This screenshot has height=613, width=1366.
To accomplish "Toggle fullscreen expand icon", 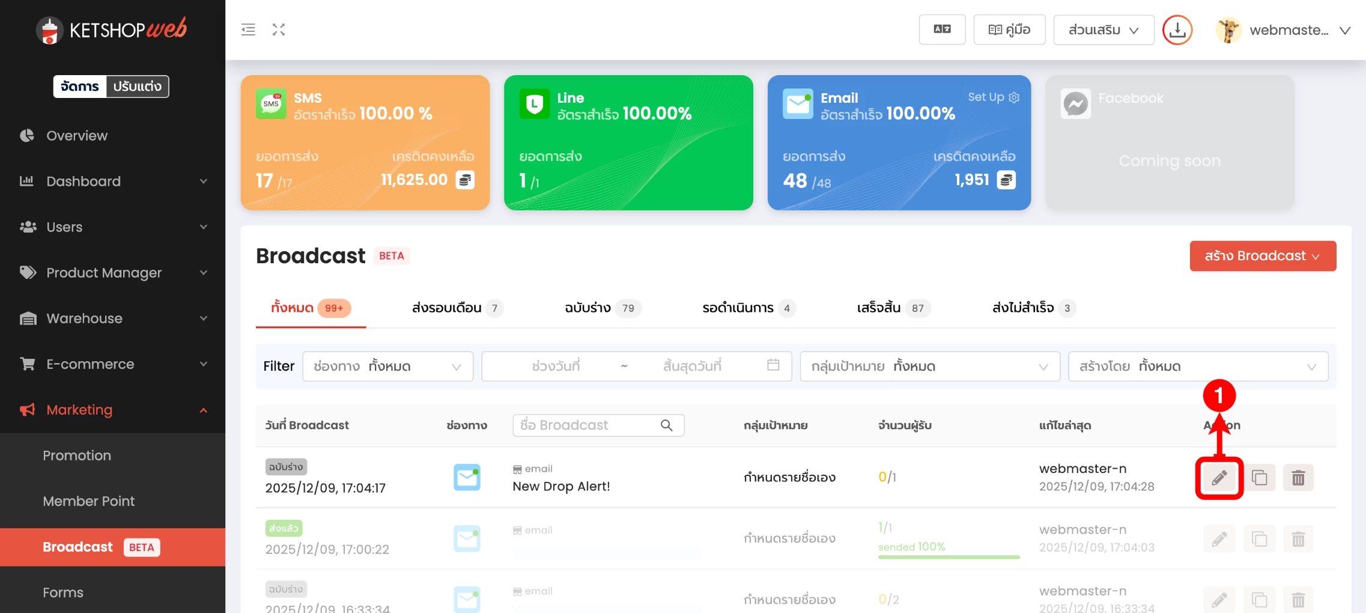I will (279, 29).
